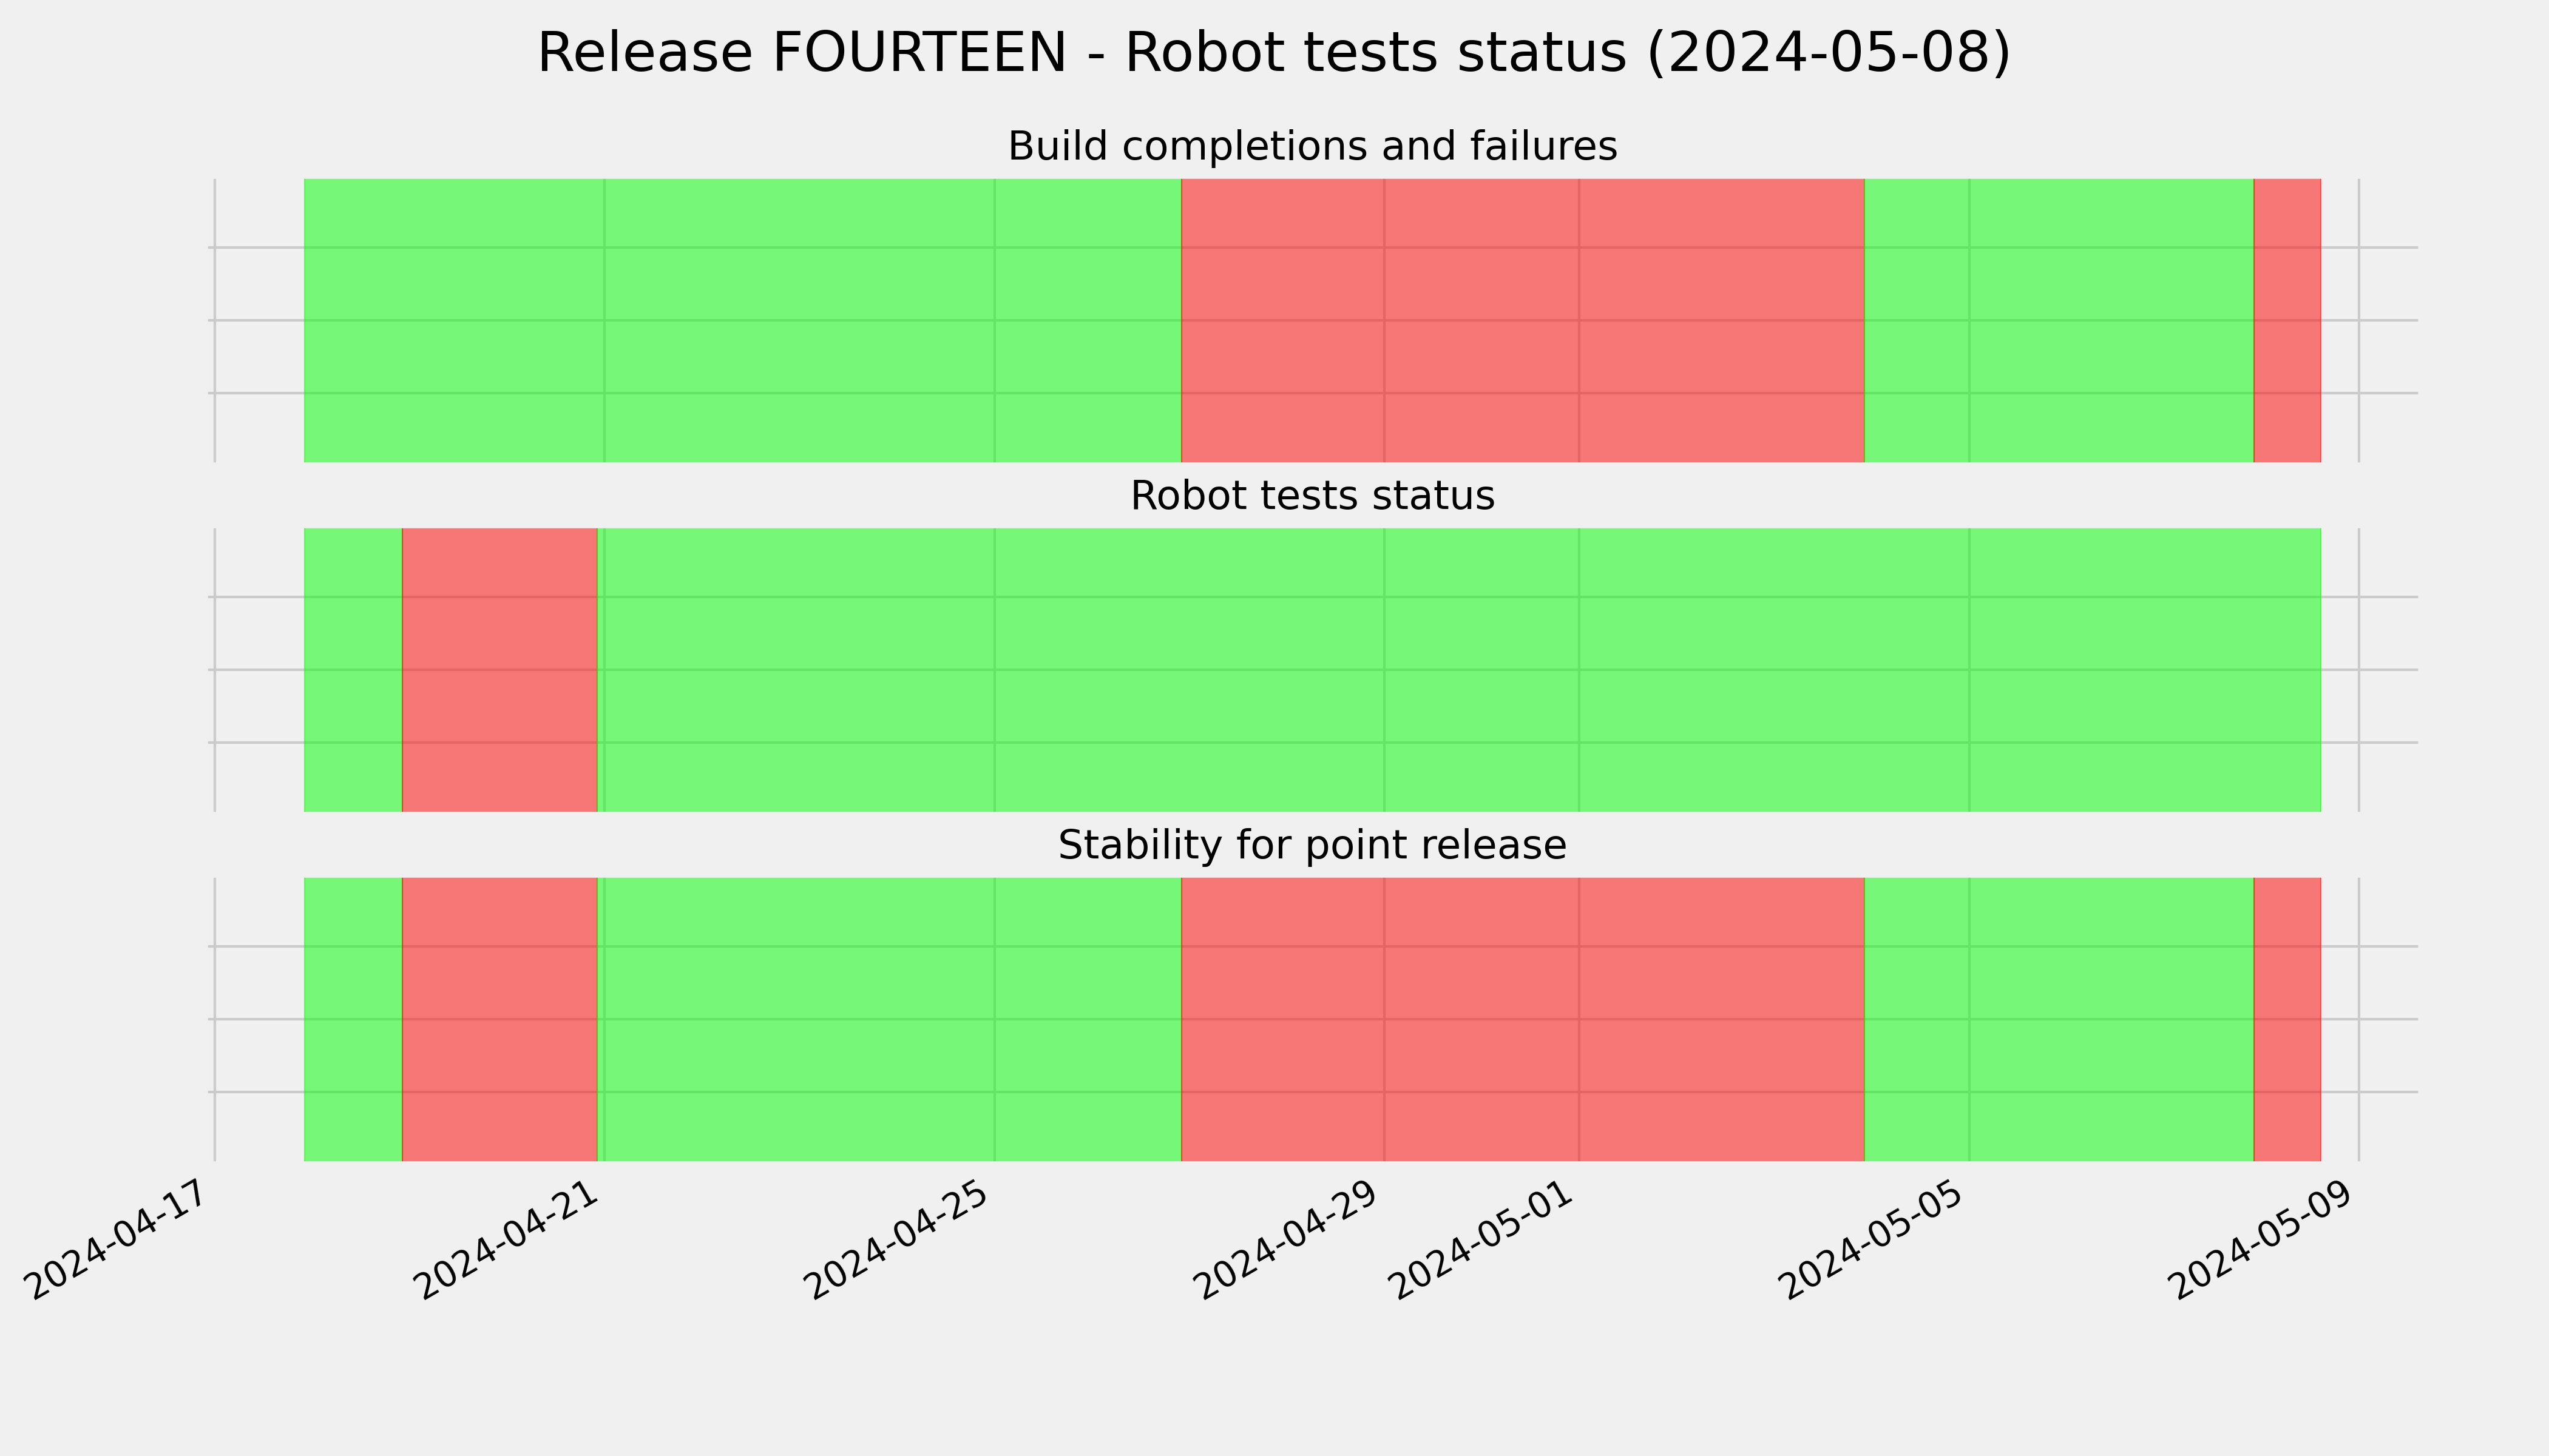This screenshot has height=1456, width=2549.
Task: Click the Release FOURTEEN main chart title
Action: [1273, 53]
